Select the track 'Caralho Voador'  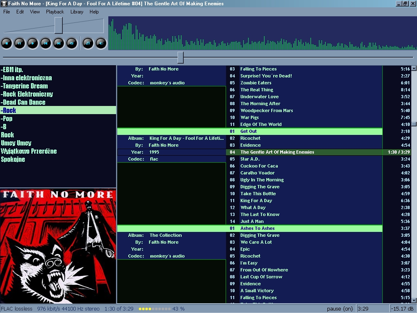click(x=318, y=173)
